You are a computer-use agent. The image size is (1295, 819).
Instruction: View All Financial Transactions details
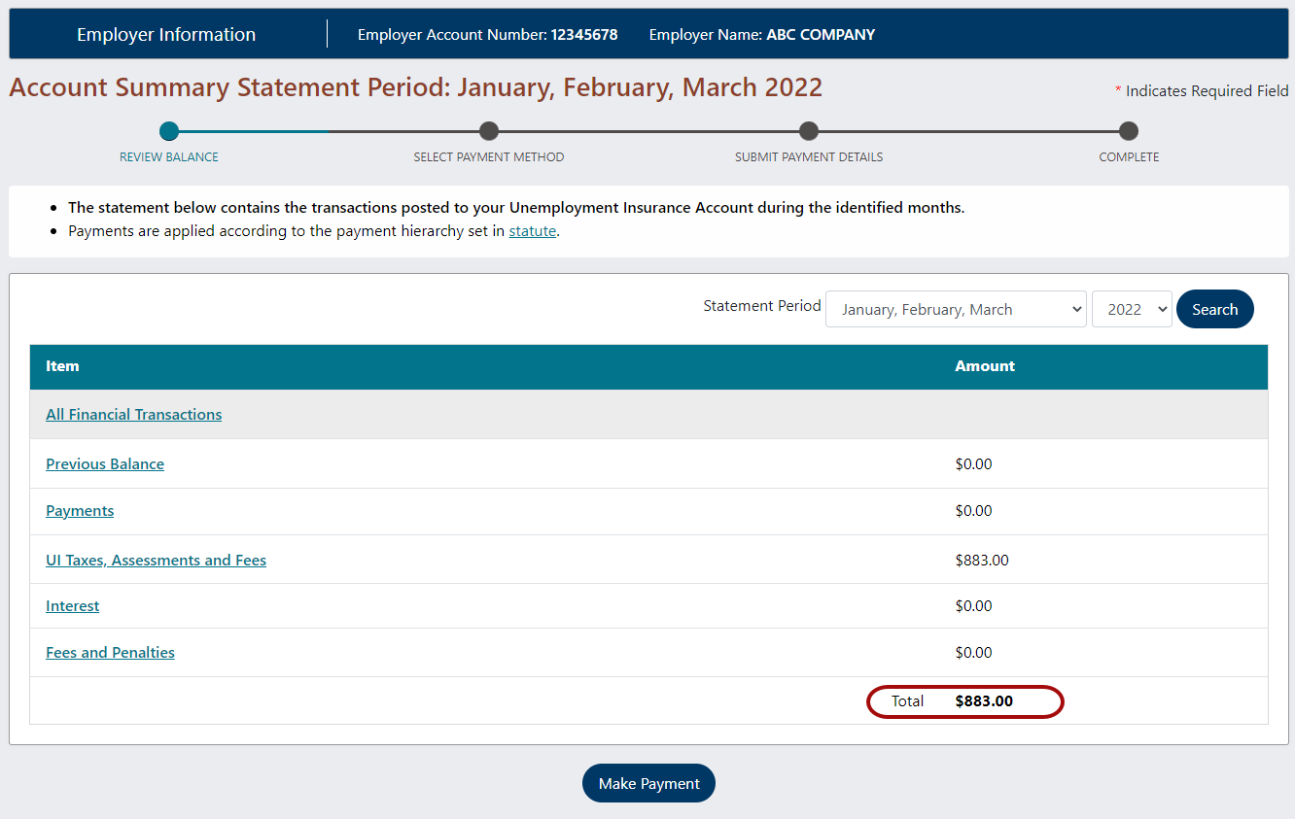click(133, 414)
